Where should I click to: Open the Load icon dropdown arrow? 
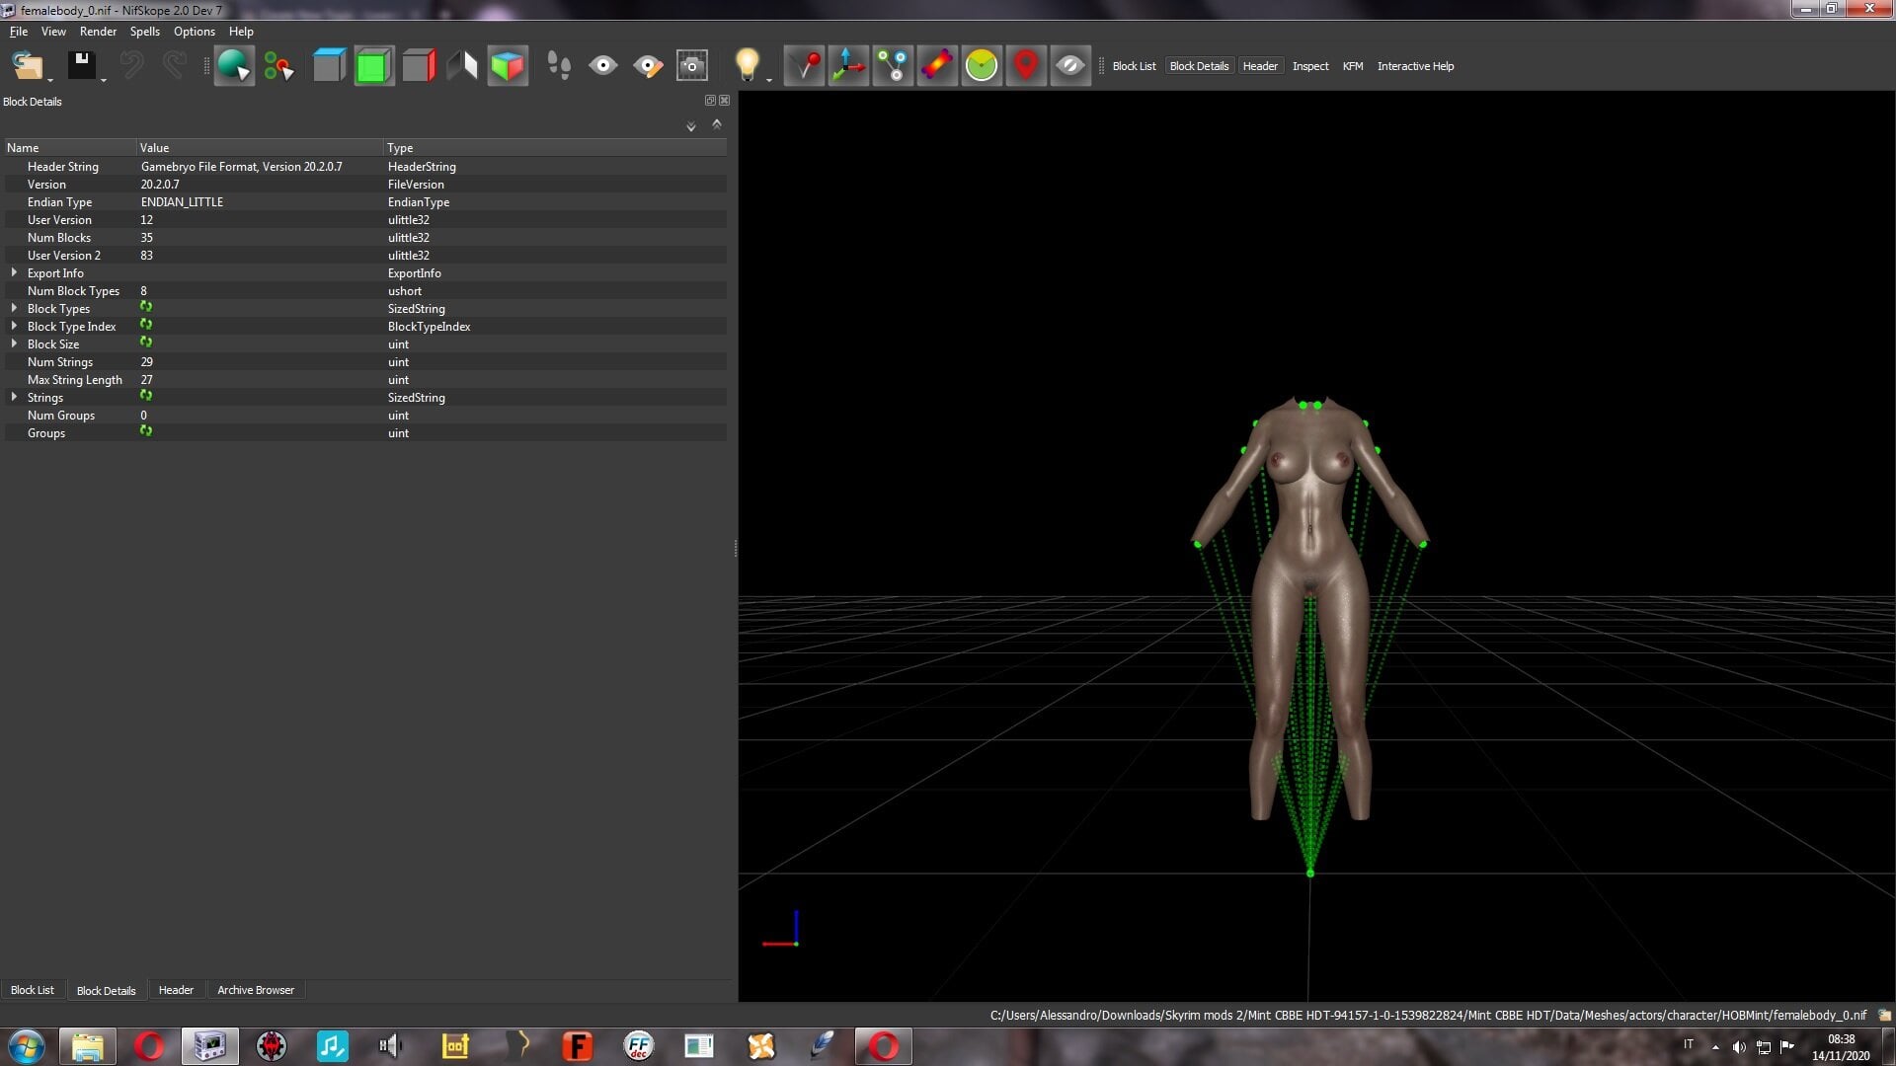pyautogui.click(x=50, y=80)
